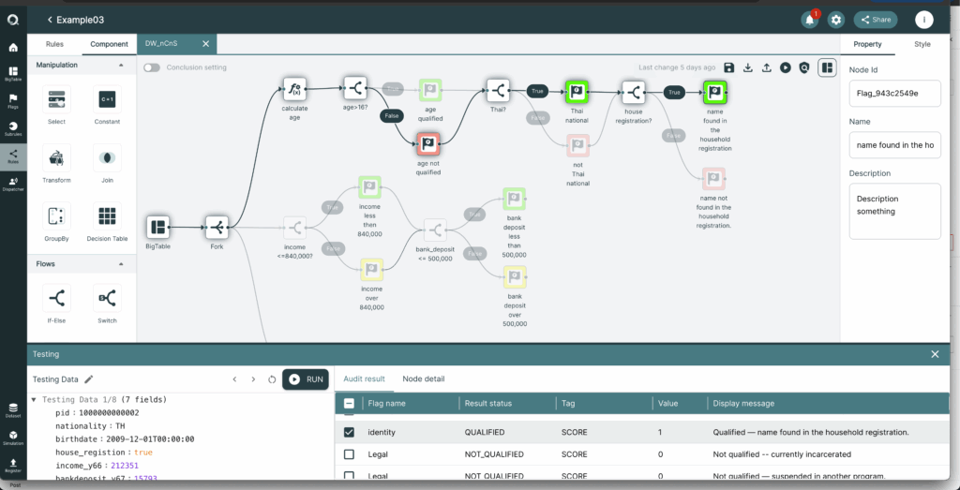
Task: Open BigTable in the left sidebar
Action: [x=13, y=74]
